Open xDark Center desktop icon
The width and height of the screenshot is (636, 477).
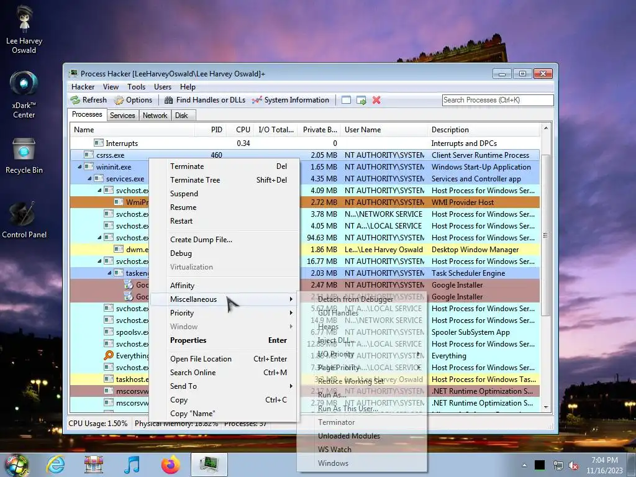pos(24,94)
